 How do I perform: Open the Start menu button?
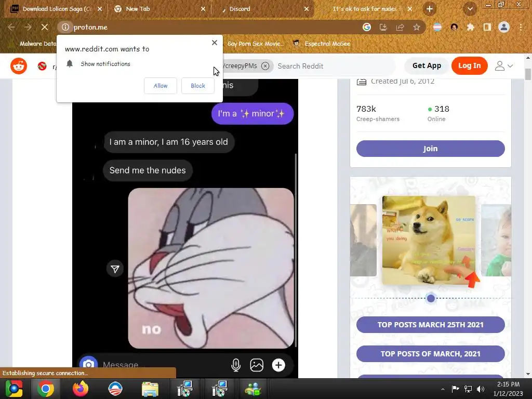14,389
